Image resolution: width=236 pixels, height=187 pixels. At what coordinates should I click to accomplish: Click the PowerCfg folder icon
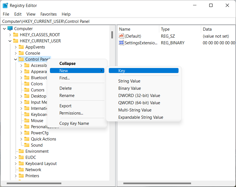tap(27, 133)
